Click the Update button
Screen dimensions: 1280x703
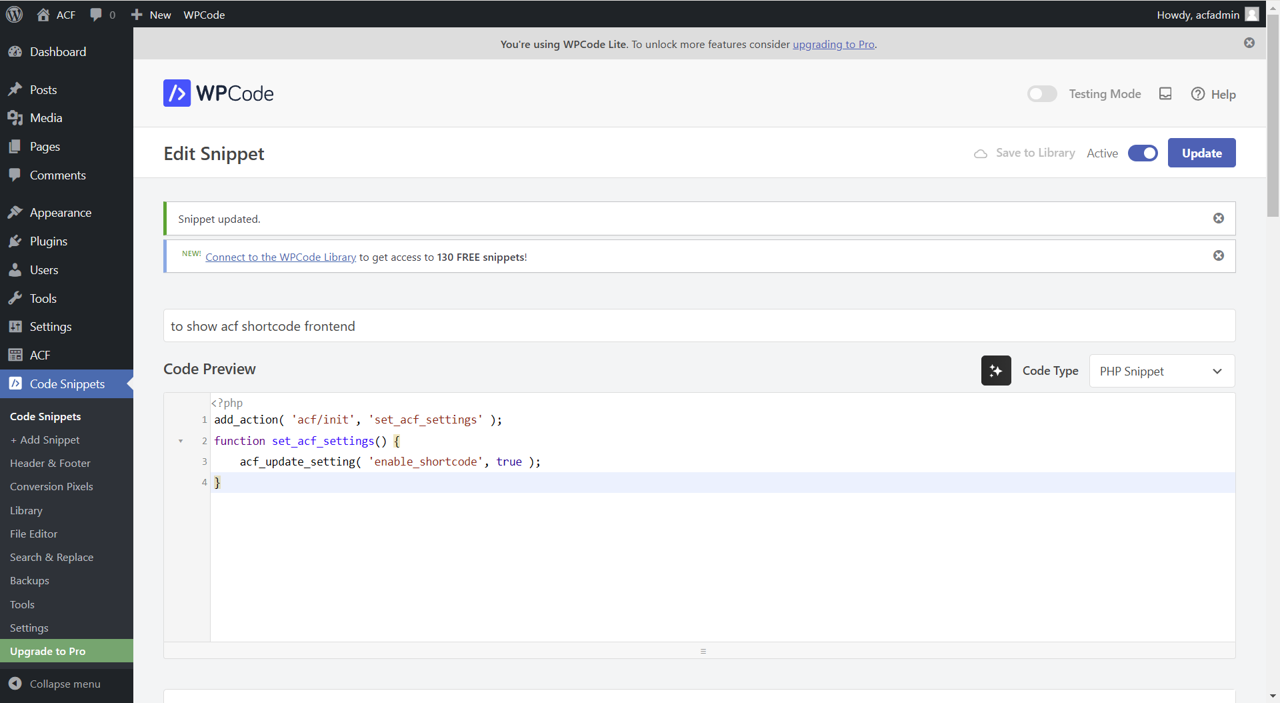[x=1201, y=153]
